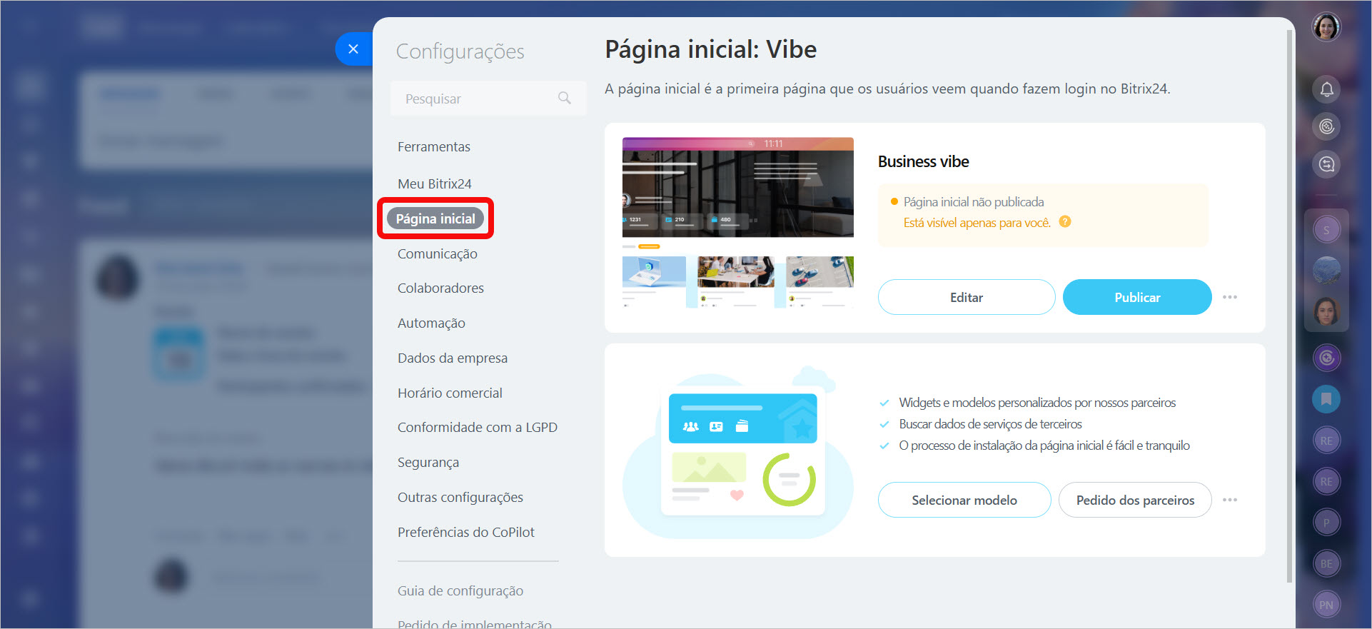Screen dimensions: 1372x629
Task: Select the Página inicial menu item
Action: (435, 218)
